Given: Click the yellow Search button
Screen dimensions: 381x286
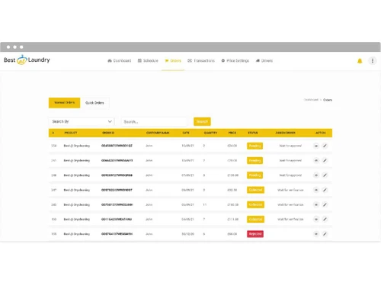Looking at the screenshot, I should pos(202,121).
